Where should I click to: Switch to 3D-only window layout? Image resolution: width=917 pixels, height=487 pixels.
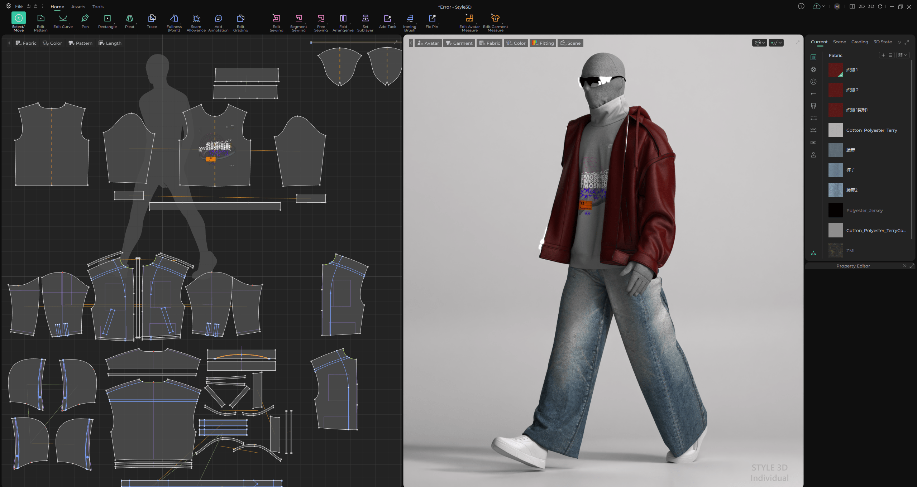point(870,6)
